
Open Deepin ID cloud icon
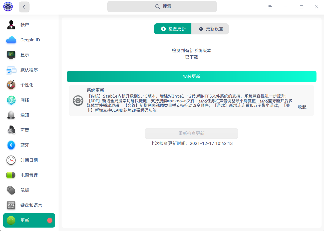coord(11,40)
